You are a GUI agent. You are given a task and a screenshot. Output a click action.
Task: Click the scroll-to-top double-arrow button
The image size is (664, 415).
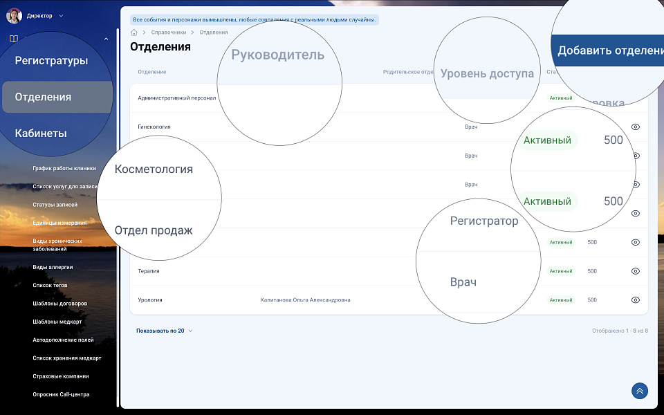639,391
